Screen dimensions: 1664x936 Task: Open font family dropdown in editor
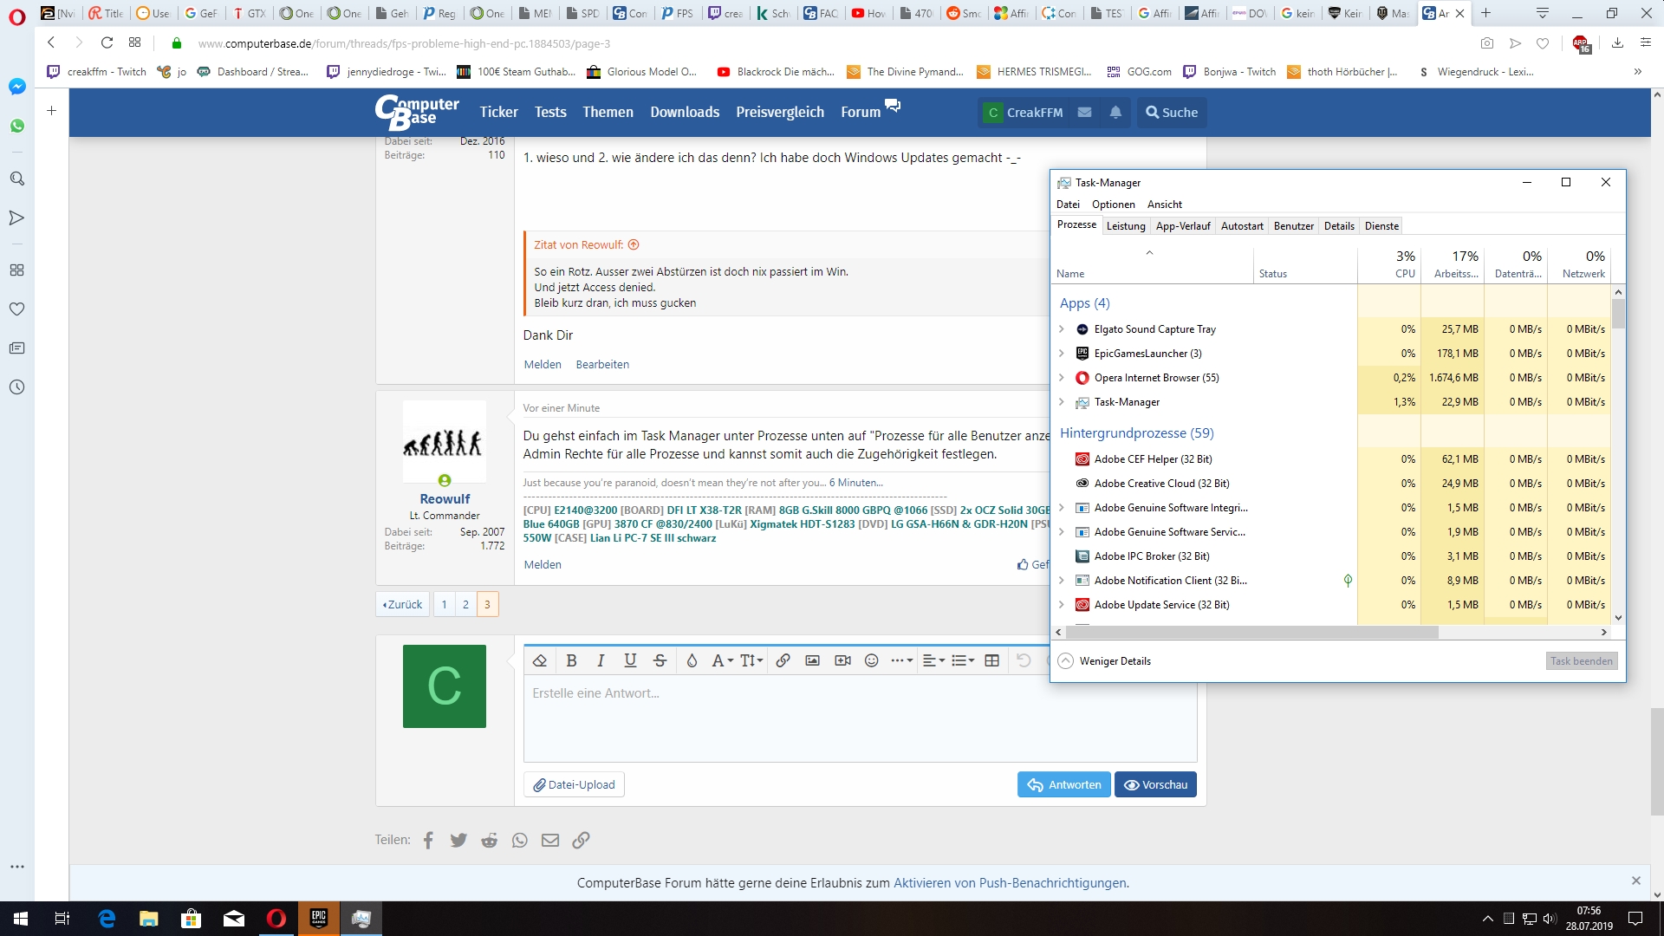click(x=722, y=660)
